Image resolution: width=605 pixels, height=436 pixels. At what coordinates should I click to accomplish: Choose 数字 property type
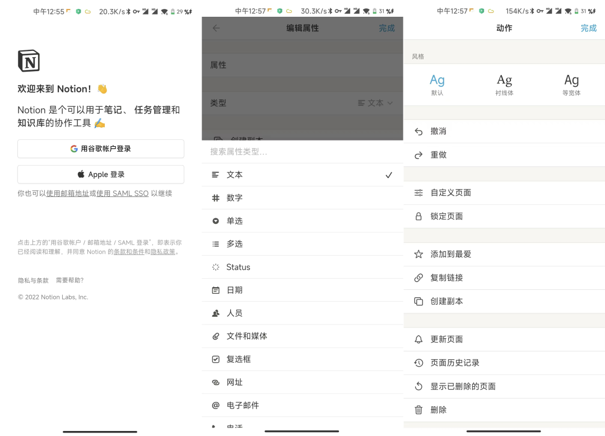click(302, 198)
